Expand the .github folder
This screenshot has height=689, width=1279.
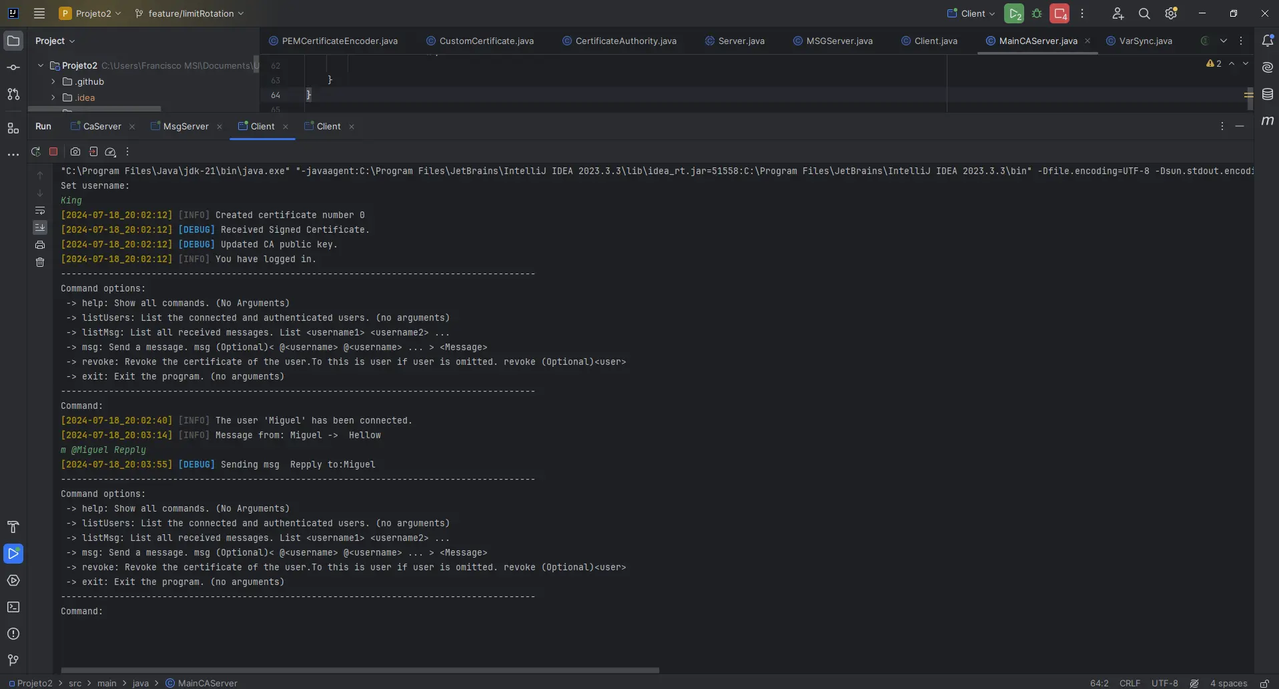pos(53,81)
